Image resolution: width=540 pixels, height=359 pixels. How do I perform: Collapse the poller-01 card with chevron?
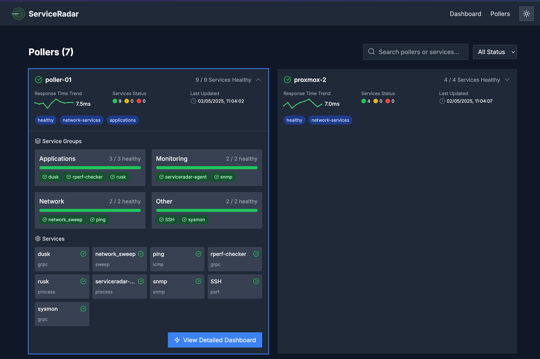258,80
